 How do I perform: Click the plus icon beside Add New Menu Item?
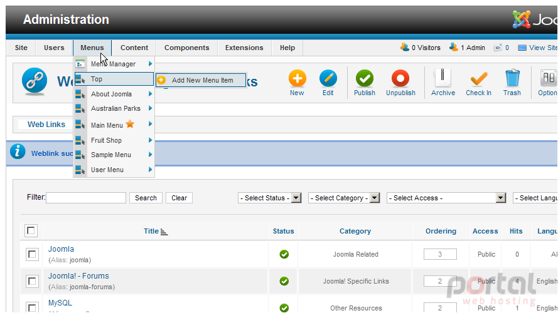point(161,80)
